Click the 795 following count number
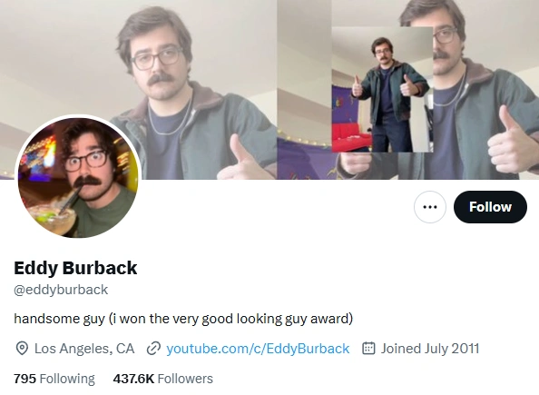539x395 pixels. pos(24,379)
